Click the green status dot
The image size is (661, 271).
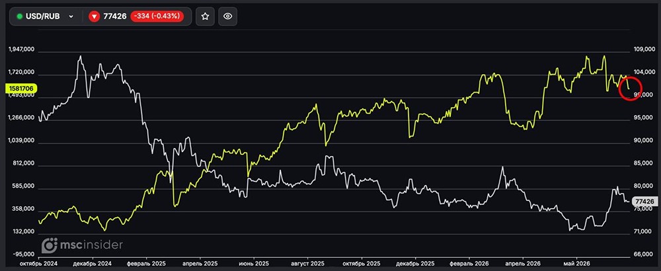tap(19, 17)
